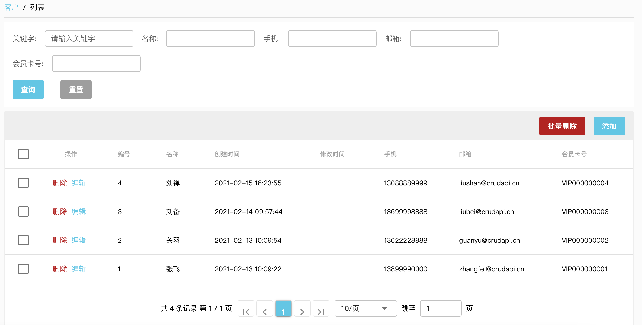Click the 客户 breadcrumb link
Image resolution: width=642 pixels, height=325 pixels.
[11, 7]
